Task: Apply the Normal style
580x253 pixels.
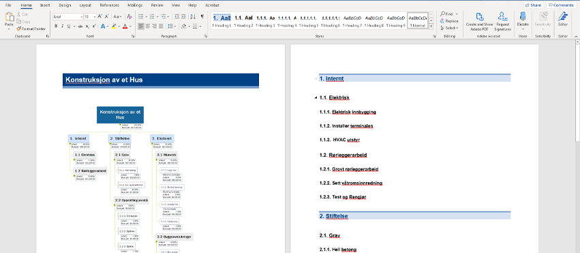Action: click(x=418, y=21)
